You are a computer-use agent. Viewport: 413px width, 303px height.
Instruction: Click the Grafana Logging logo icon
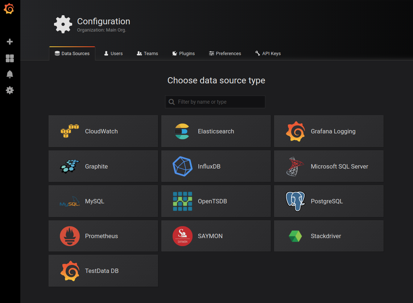click(296, 131)
